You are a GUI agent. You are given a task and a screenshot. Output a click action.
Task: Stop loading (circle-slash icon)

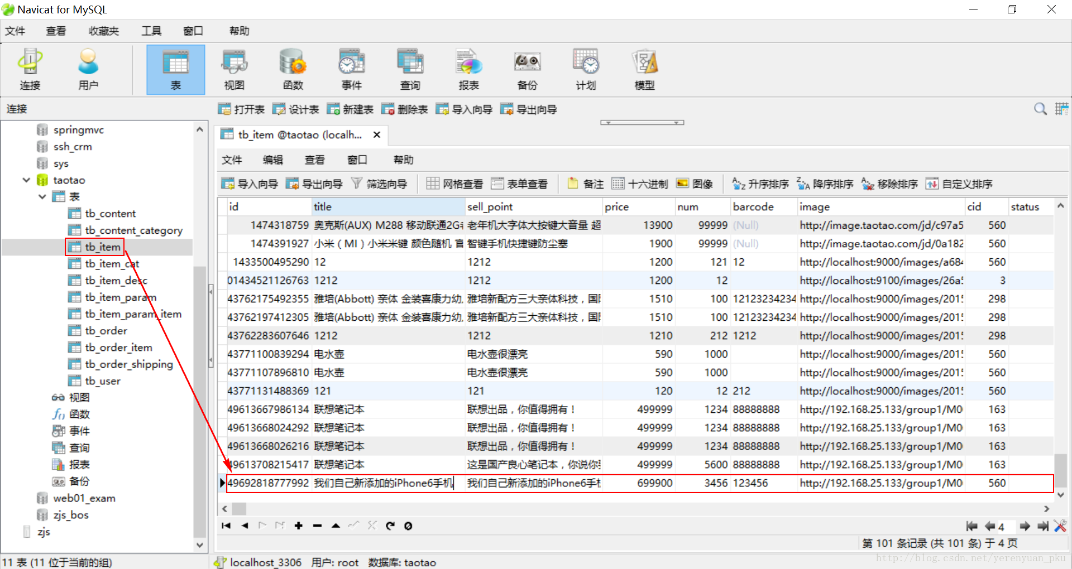click(408, 525)
